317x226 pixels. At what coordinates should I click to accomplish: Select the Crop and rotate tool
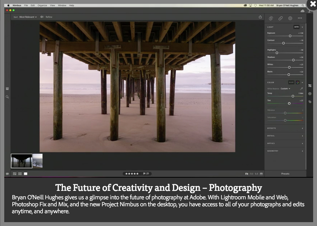pos(271,18)
